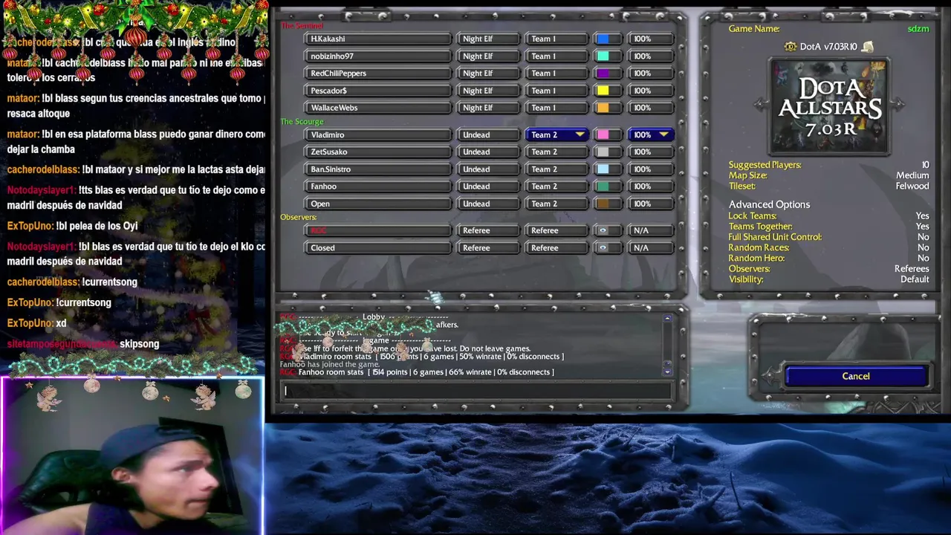The image size is (951, 535).
Task: Click Vladimiro's pink color swatch
Action: 603,134
